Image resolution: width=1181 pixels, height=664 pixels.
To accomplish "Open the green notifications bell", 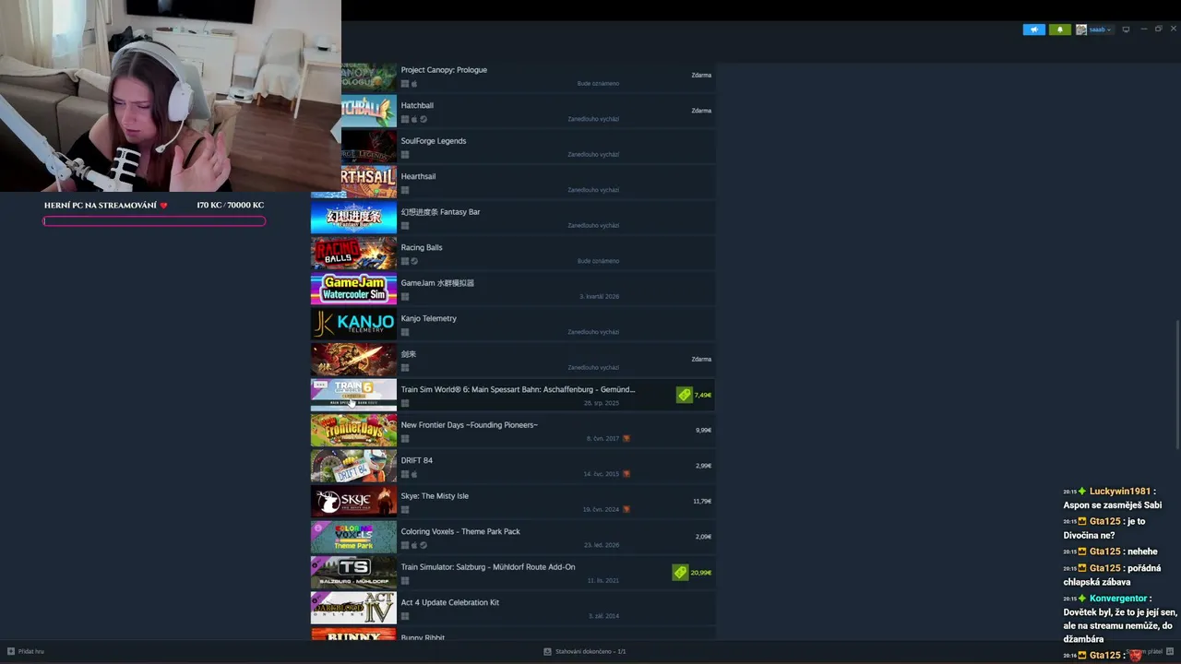I will coord(1059,30).
